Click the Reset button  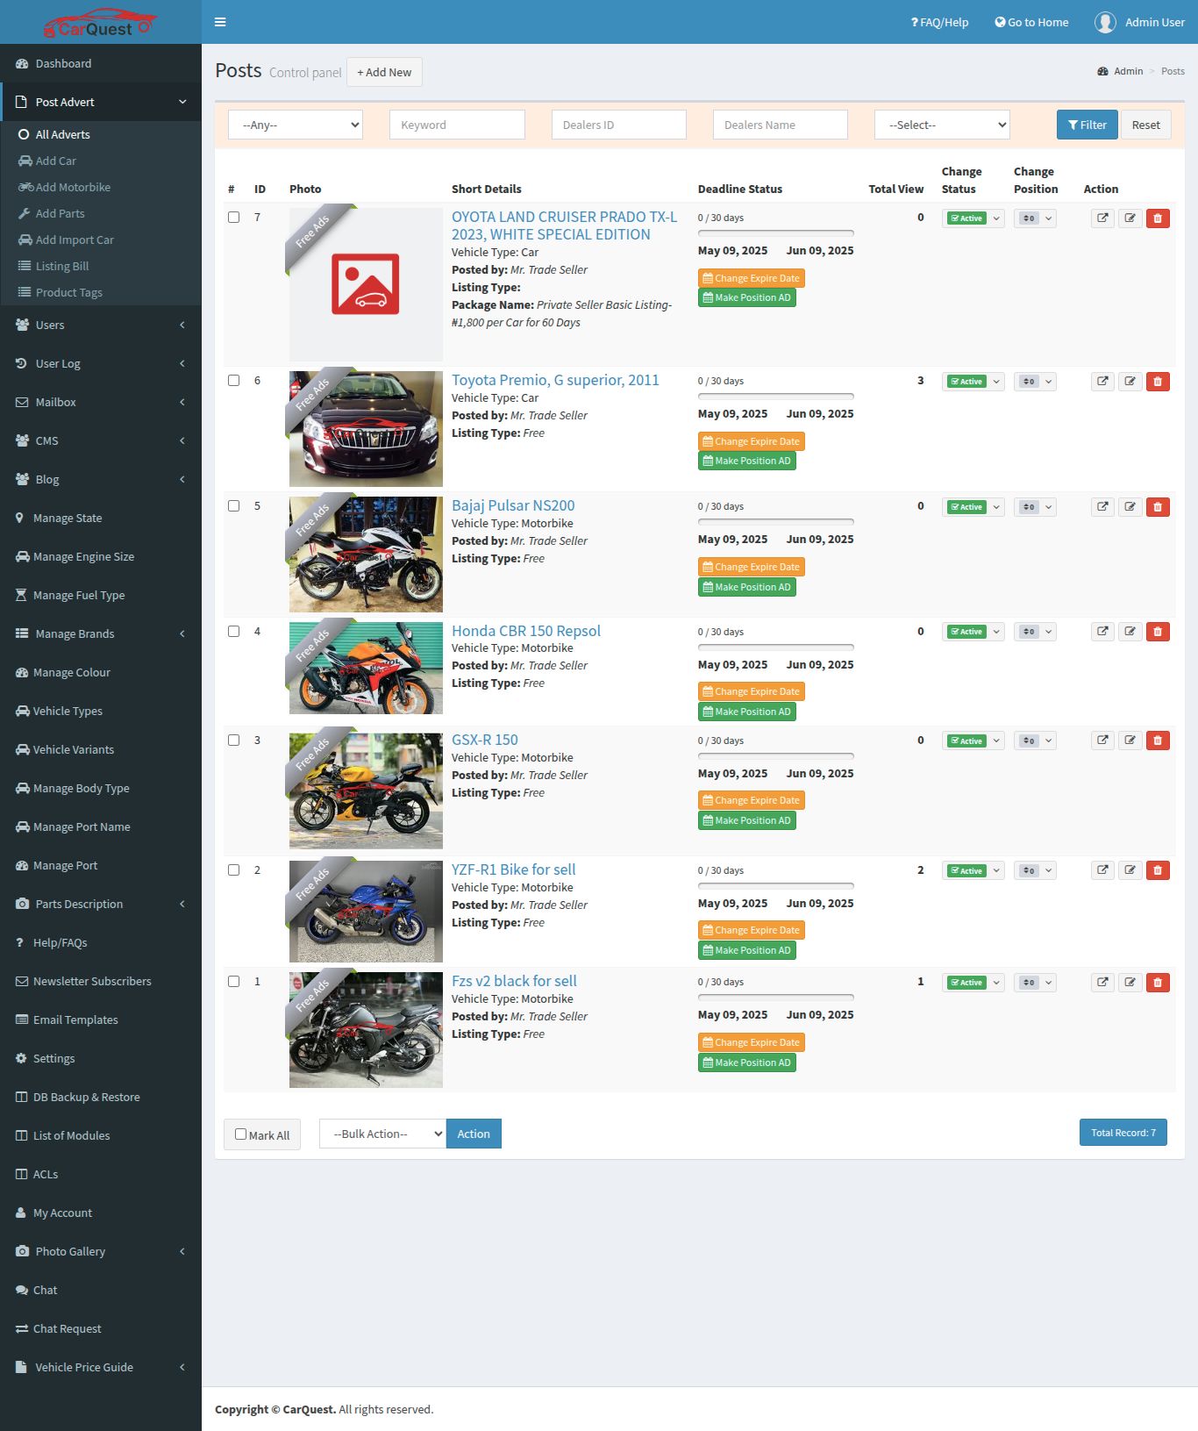(x=1145, y=125)
